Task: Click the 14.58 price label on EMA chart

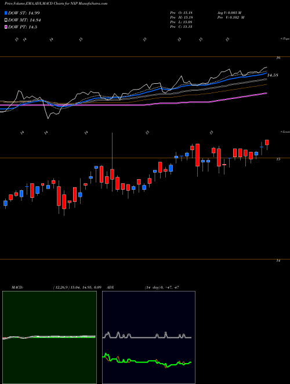Action: (x=273, y=75)
